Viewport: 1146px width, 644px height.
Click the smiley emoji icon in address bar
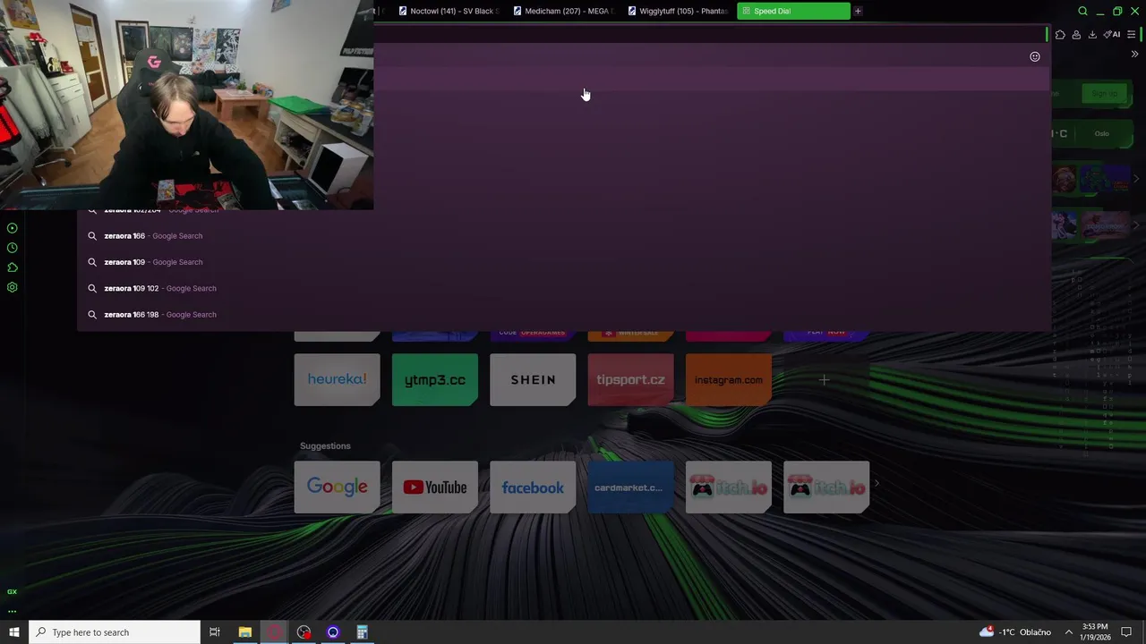tap(1035, 56)
